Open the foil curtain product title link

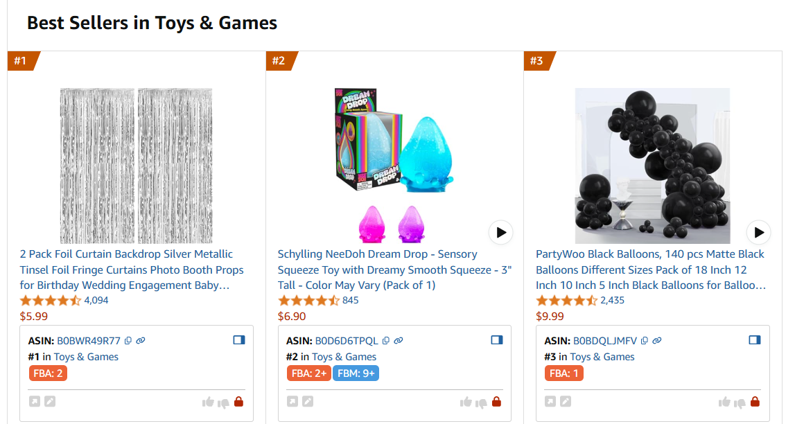(x=130, y=270)
